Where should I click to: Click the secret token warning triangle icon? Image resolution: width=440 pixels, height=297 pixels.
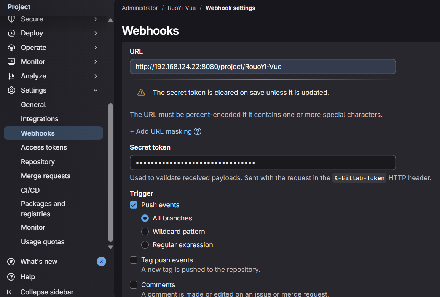click(x=141, y=93)
